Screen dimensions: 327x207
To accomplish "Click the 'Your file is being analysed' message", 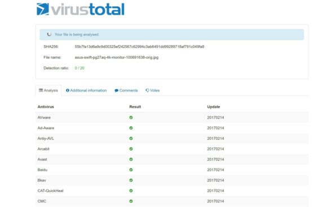I will click(x=77, y=34).
